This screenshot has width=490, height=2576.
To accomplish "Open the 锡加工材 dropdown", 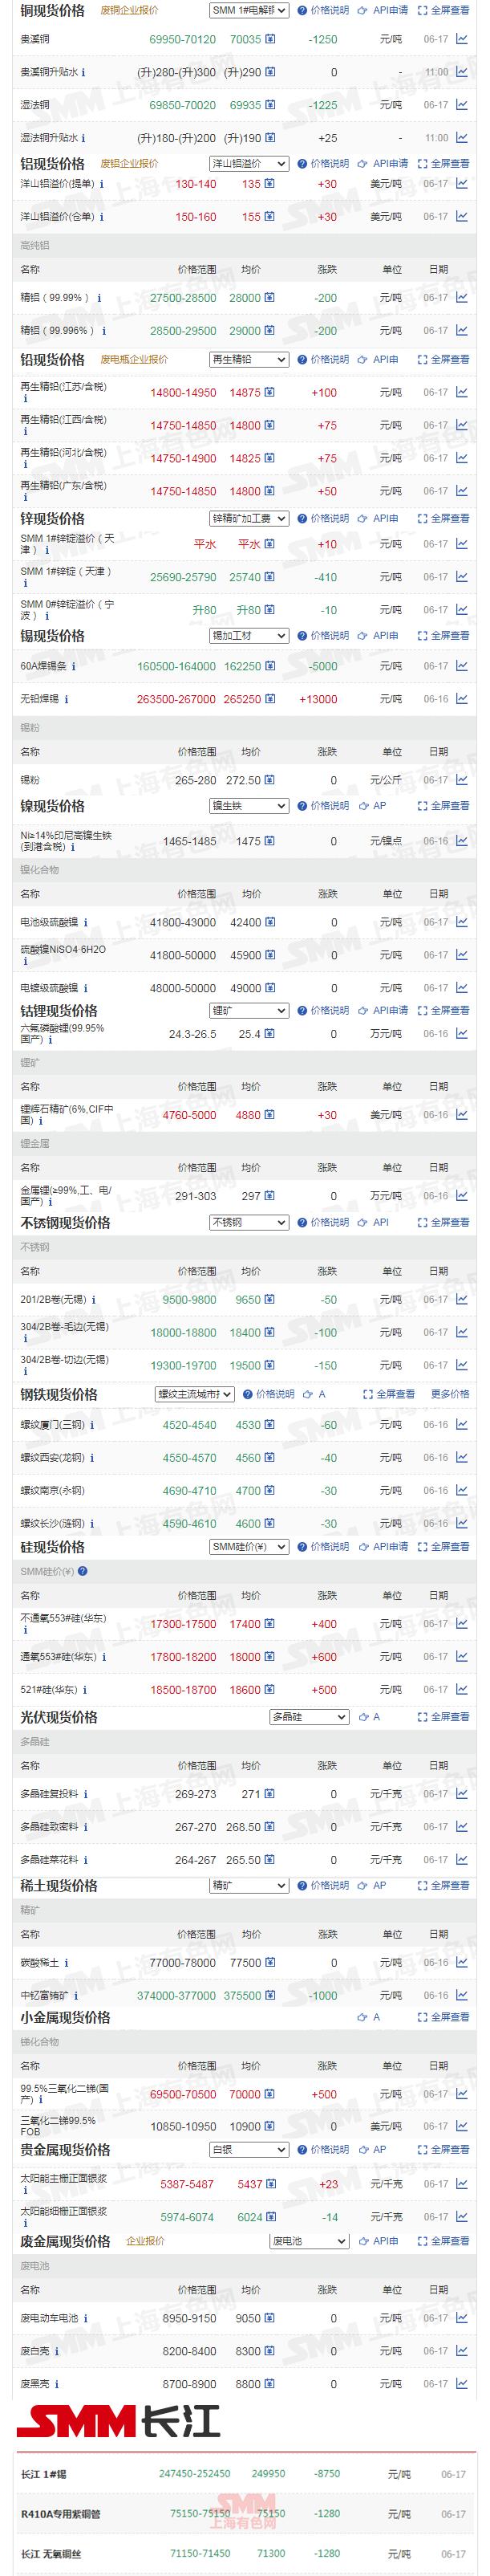I will click(249, 635).
